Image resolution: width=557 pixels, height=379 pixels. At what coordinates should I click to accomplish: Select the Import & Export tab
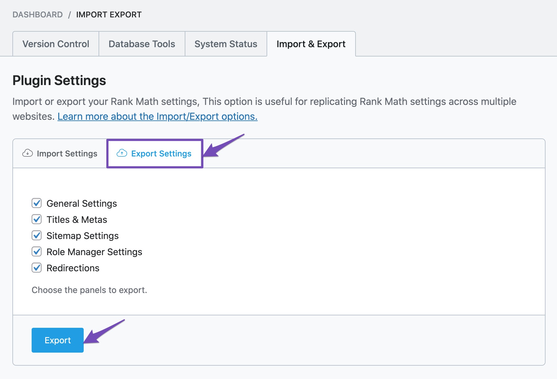311,44
